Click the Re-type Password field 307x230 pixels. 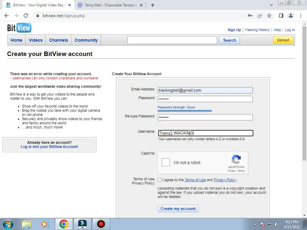[205, 117]
